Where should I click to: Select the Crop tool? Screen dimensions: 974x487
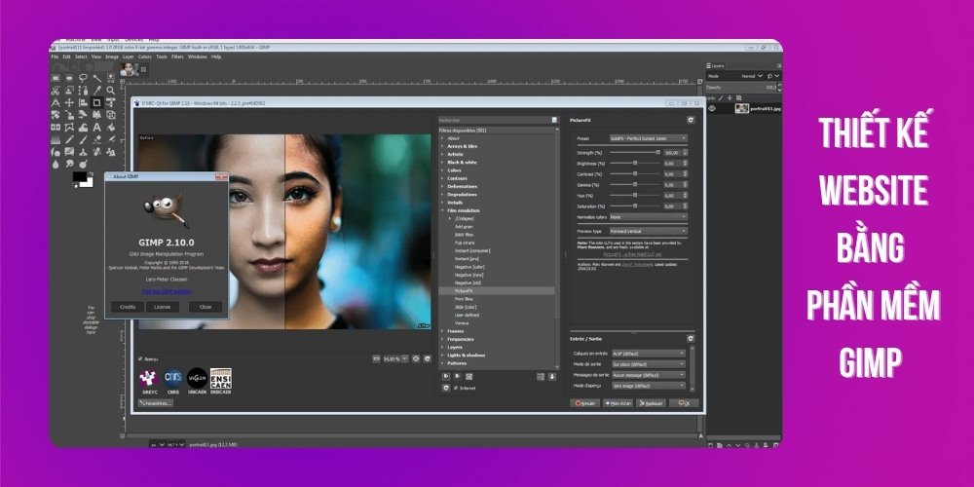click(96, 102)
